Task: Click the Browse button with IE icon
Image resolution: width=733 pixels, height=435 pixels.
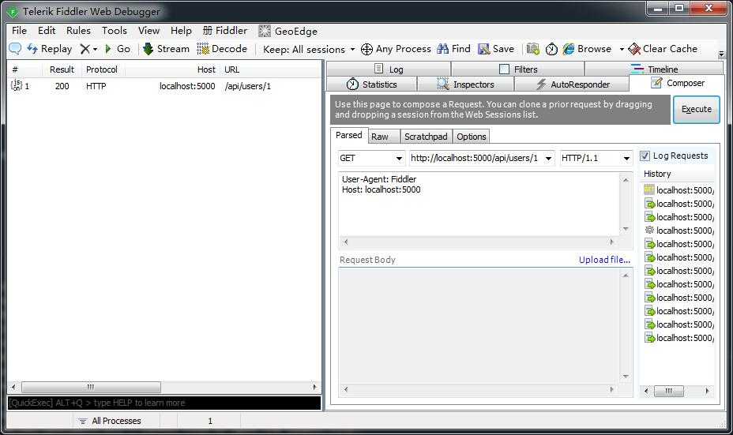Action: (587, 49)
